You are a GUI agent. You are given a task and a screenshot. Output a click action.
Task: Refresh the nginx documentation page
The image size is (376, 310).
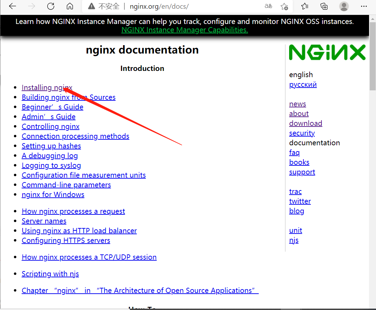[50, 6]
